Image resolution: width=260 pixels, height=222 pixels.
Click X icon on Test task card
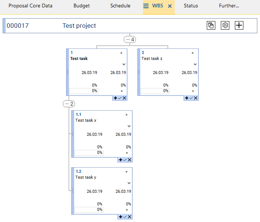pyautogui.click(x=124, y=98)
